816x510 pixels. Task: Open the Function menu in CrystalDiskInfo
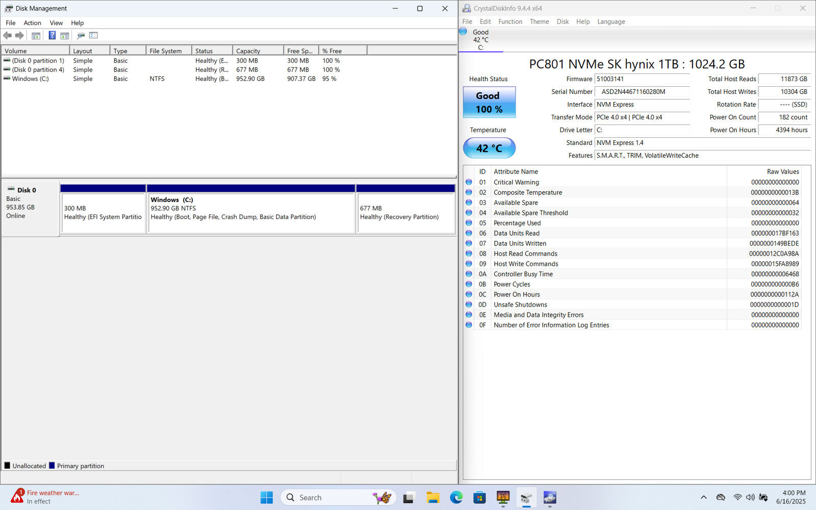tap(510, 21)
